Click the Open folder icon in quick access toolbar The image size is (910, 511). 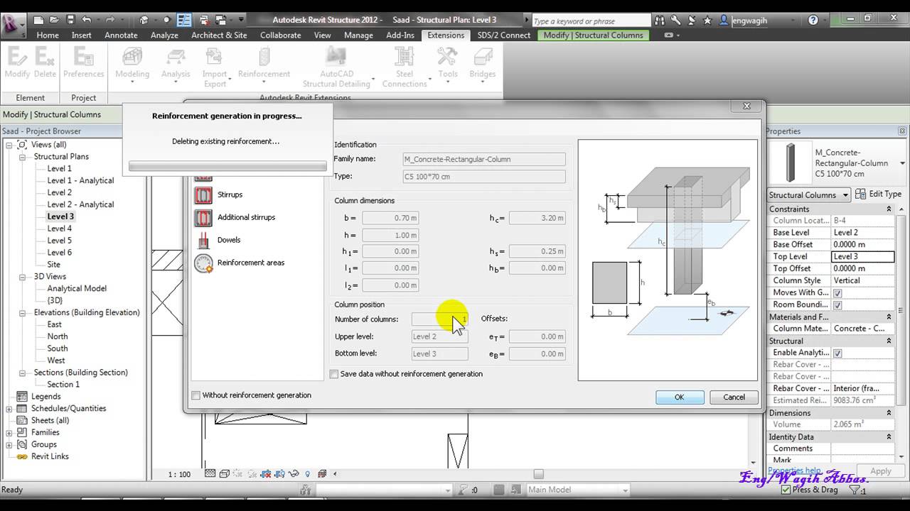[53, 20]
